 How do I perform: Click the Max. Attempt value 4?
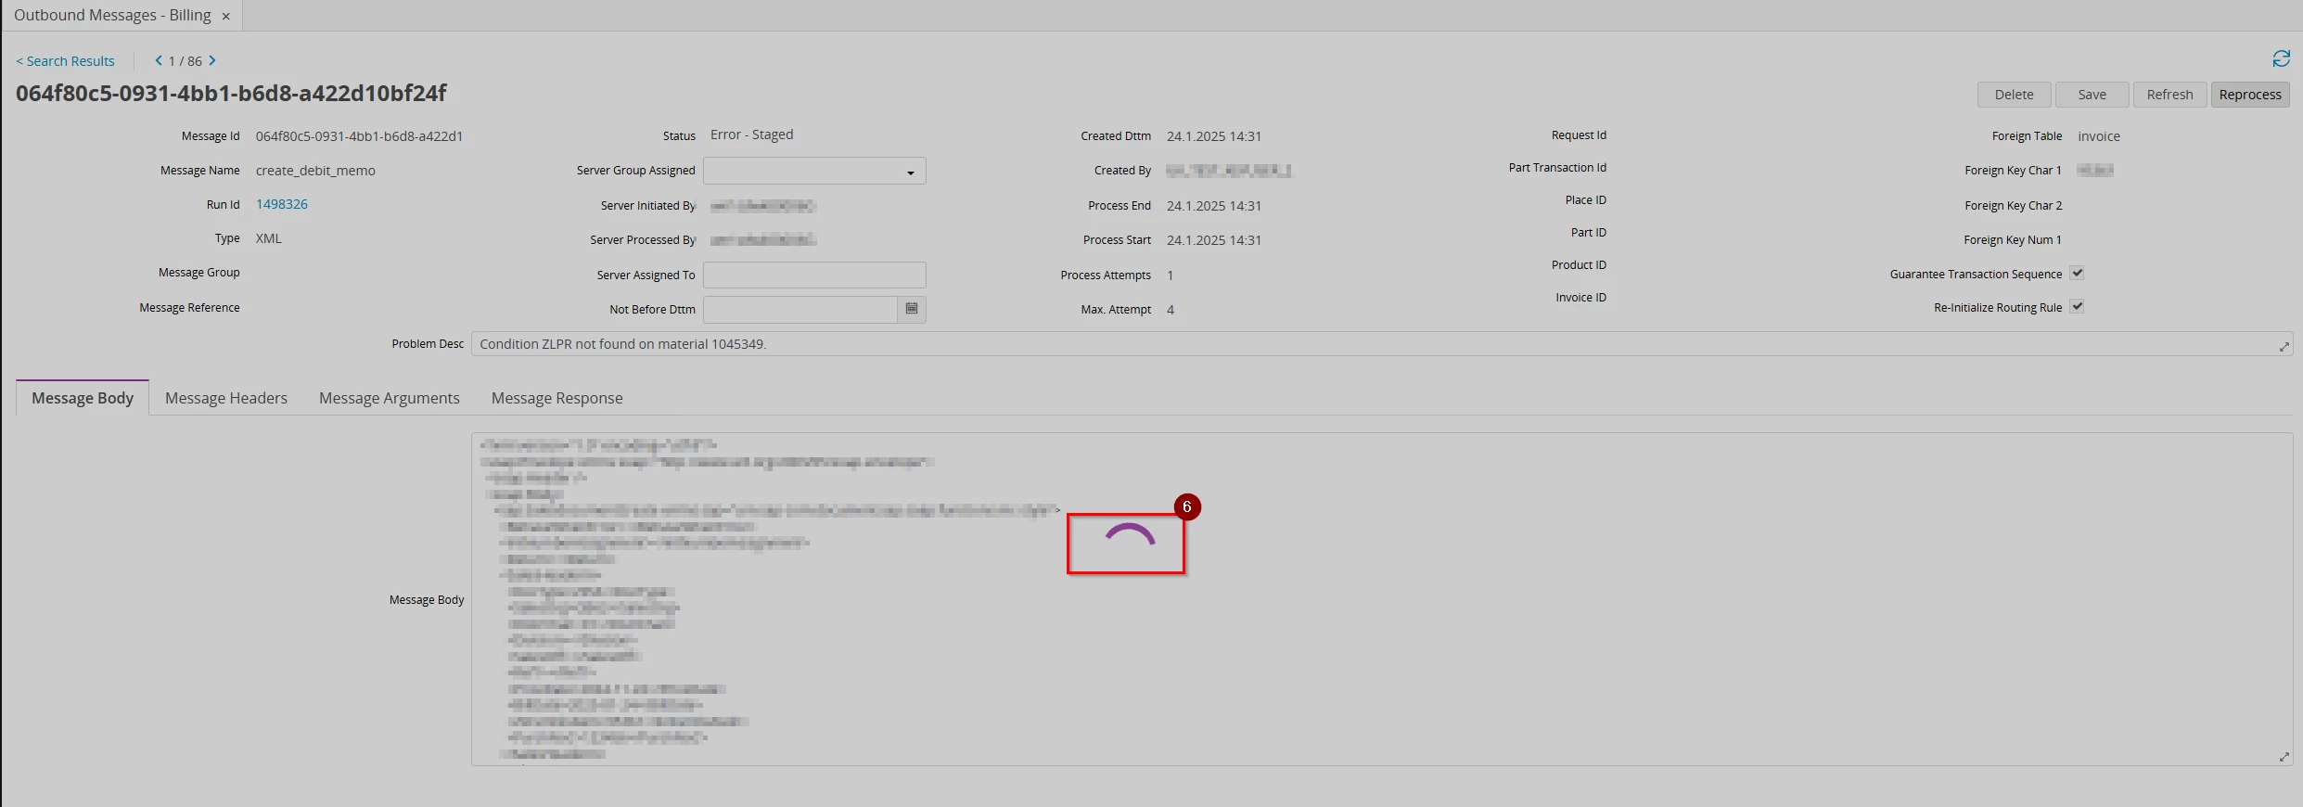[x=1171, y=310]
